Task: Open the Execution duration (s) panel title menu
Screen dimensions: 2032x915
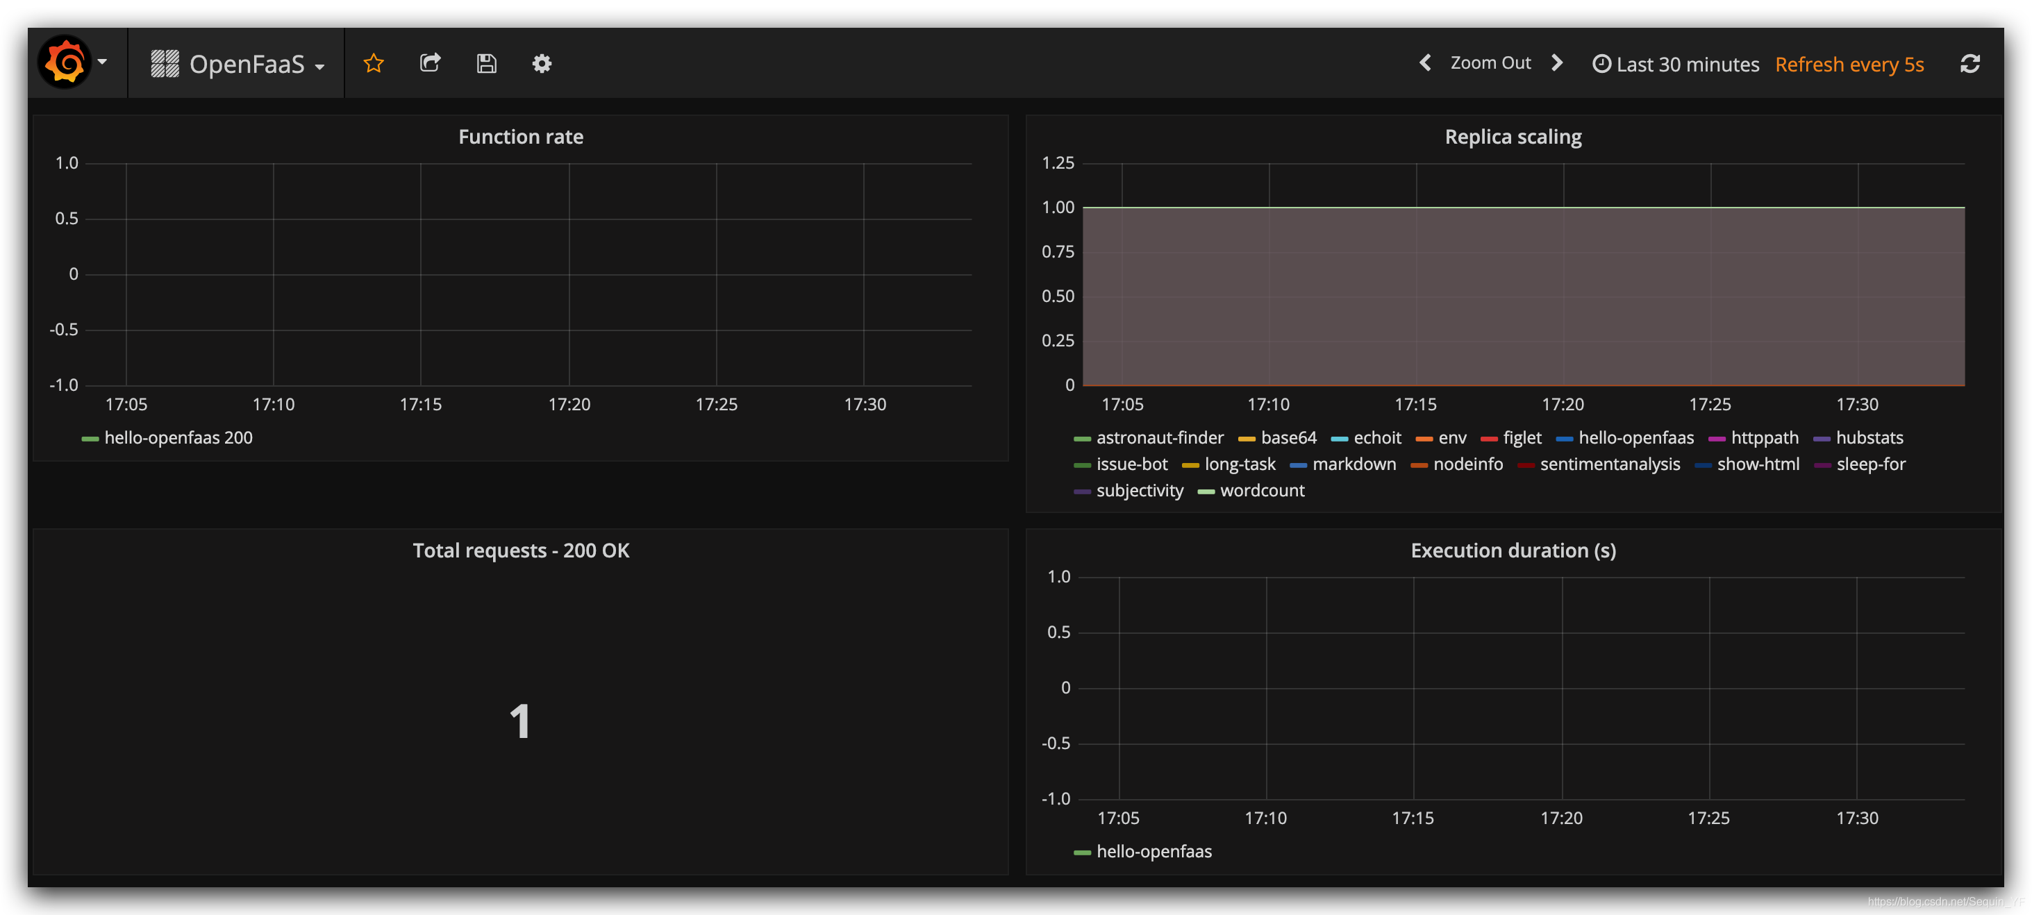Action: pyautogui.click(x=1512, y=550)
